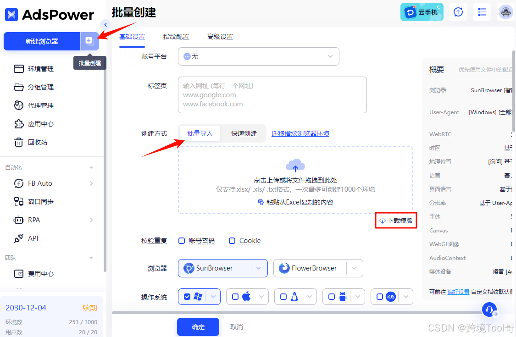Open the customer support headset button
Screen dimensions: 516x337
pos(489,309)
